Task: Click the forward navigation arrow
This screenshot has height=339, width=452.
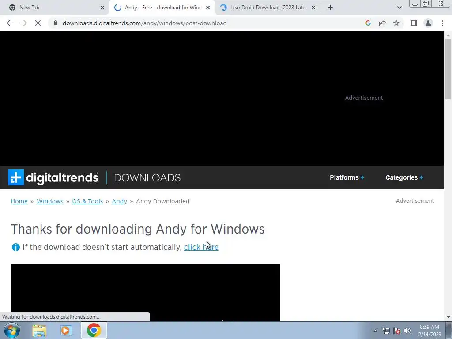Action: 24,23
